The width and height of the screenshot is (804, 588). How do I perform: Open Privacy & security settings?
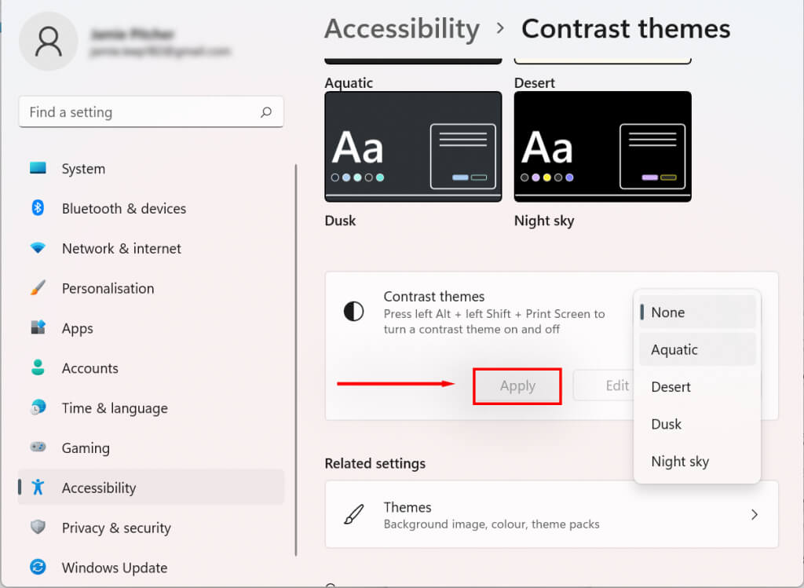coord(116,528)
